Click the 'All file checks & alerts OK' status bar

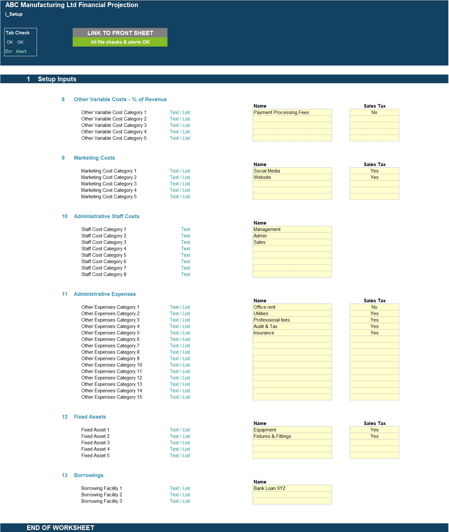tap(120, 42)
